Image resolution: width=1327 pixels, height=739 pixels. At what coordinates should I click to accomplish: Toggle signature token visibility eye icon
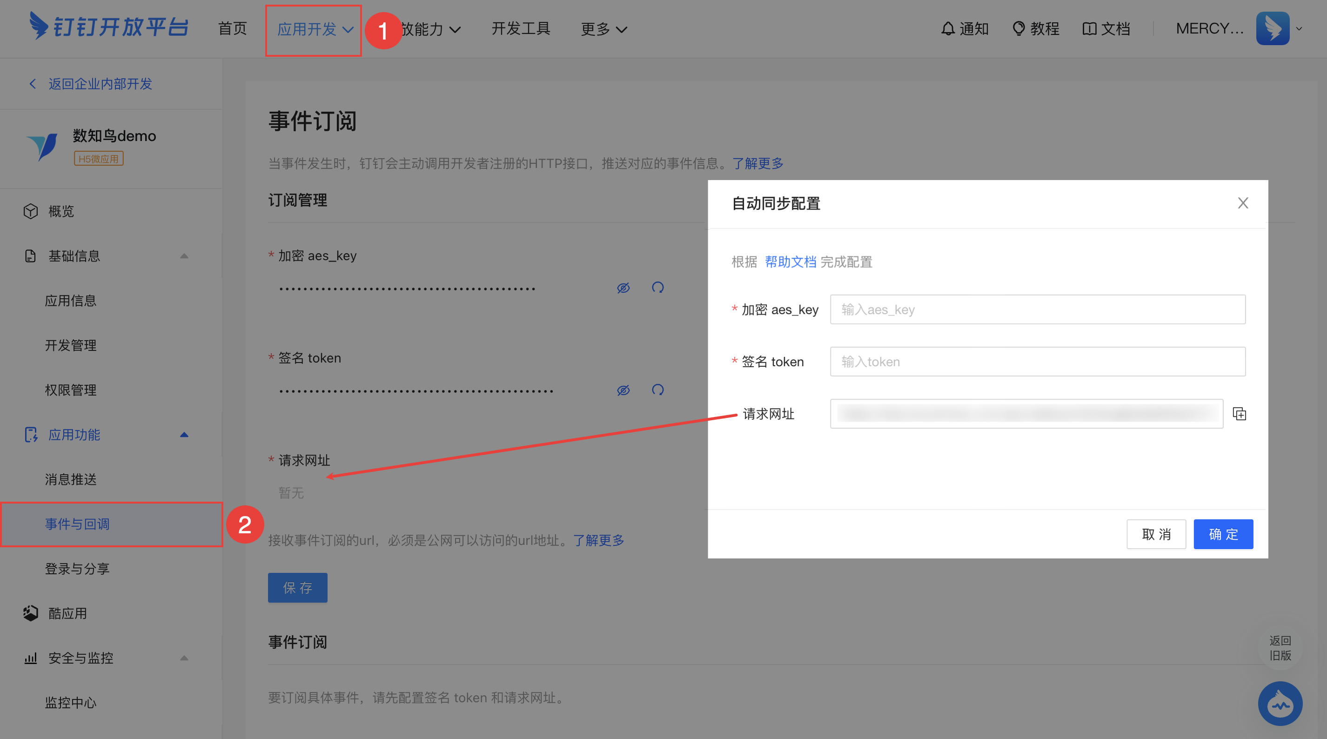coord(623,390)
